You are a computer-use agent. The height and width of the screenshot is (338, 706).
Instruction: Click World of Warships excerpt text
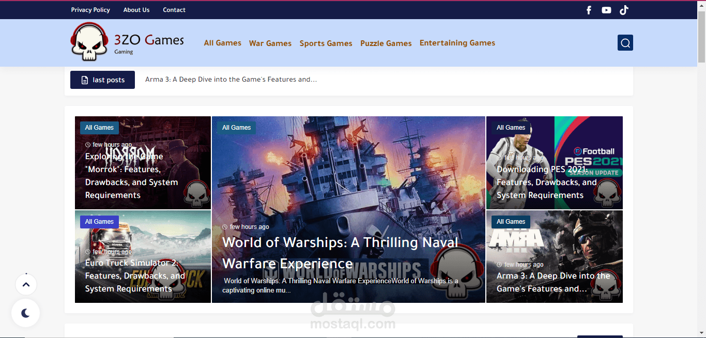340,286
